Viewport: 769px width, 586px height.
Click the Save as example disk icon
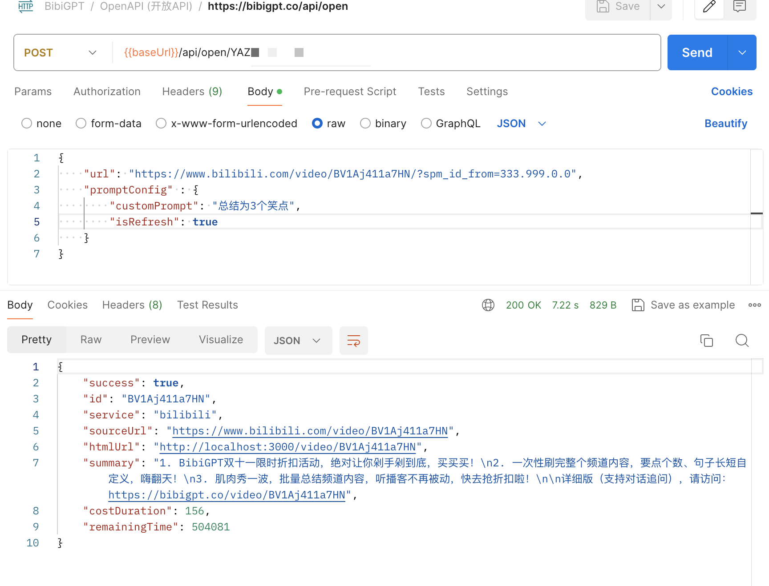(x=638, y=305)
